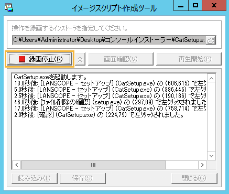
Task: Click the 保存(S) button
Action: [83, 178]
